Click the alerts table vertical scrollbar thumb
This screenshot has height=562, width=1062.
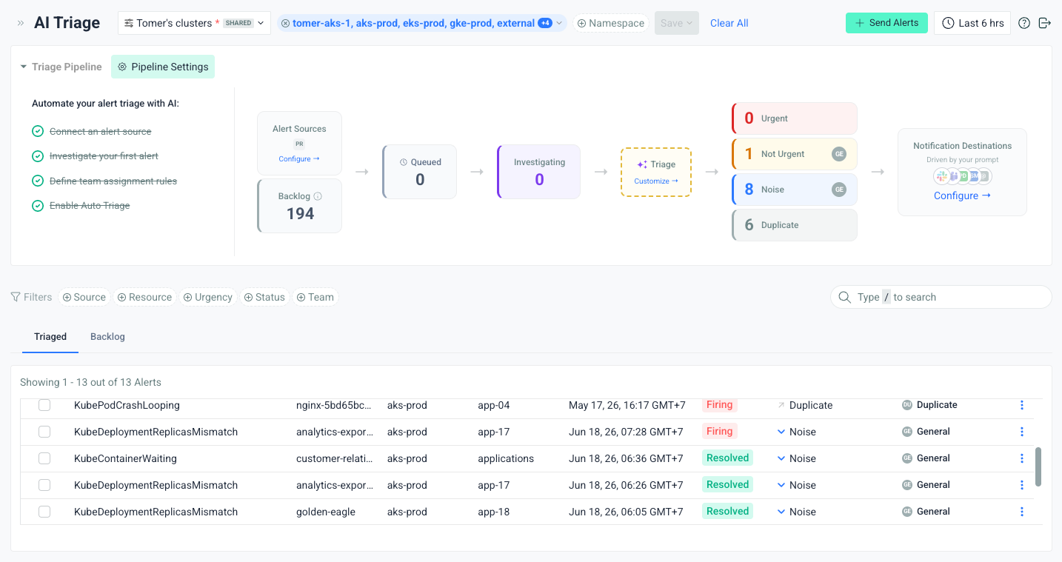(1038, 466)
